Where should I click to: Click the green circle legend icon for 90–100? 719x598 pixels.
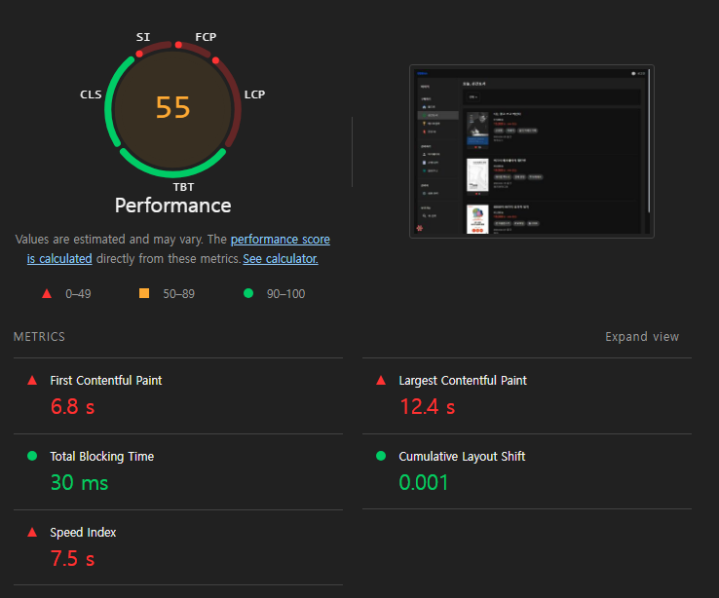[248, 293]
